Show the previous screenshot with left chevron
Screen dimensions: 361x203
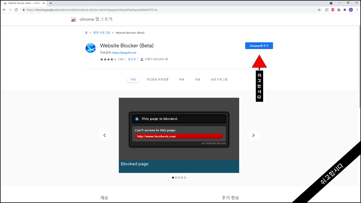coord(104,135)
